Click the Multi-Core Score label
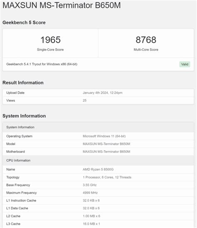 coord(146,49)
